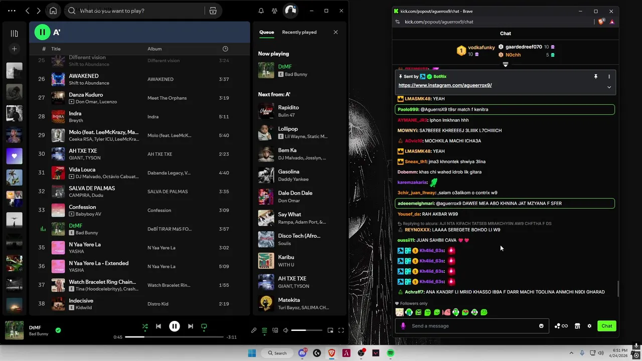
Task: Open Friend Activity icon in Spotify
Action: 274,11
